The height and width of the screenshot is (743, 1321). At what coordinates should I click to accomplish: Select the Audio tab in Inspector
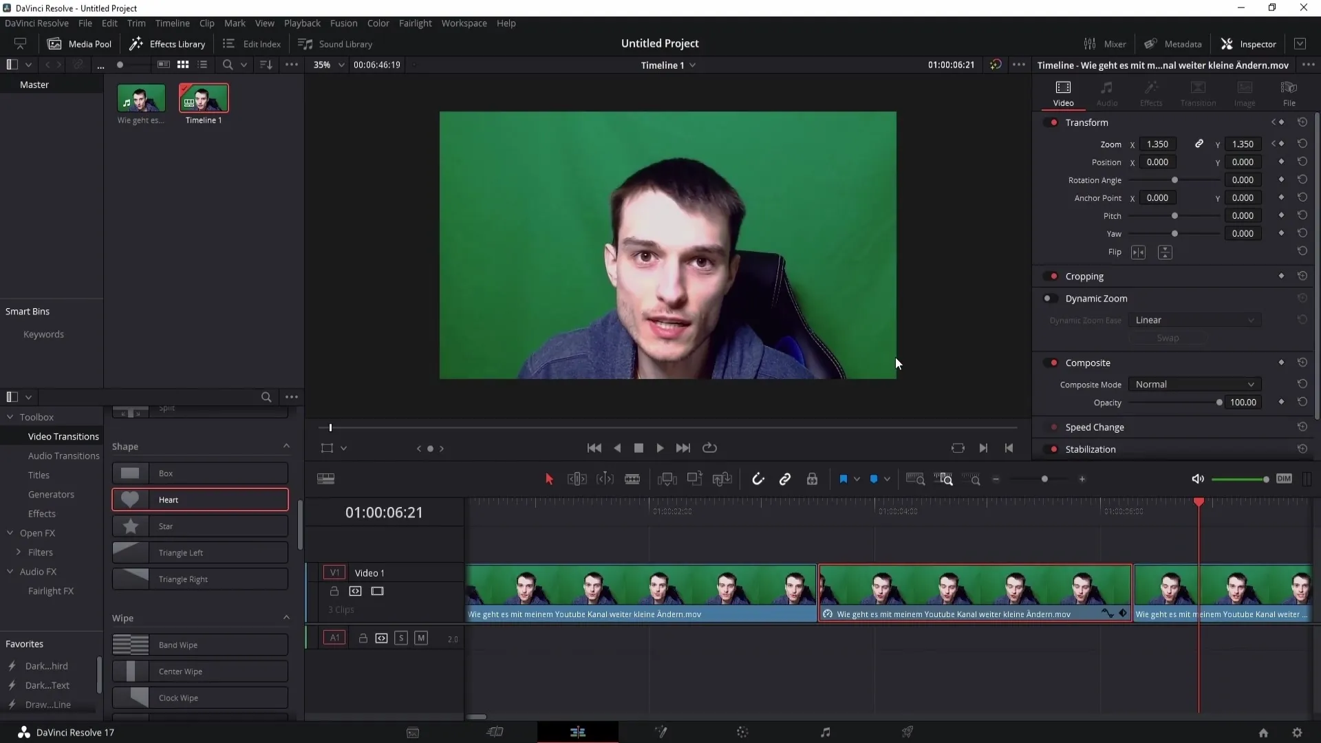pos(1108,91)
